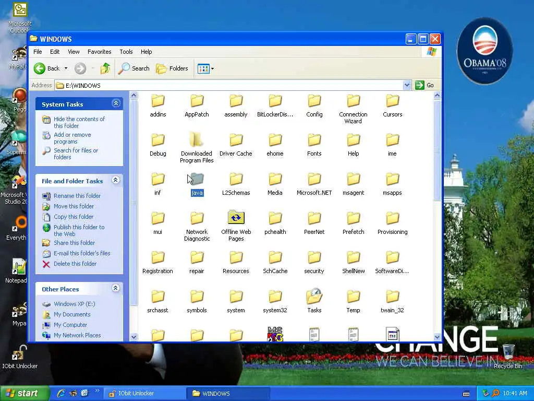
Task: Click Delete this folder
Action: tap(75, 264)
